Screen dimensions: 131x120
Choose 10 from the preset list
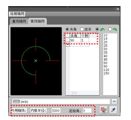105,35
